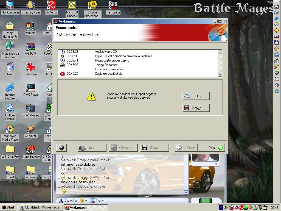Expand the Tła backgrounds dropdown
Image resolution: width=281 pixels, height=211 pixels.
click(103, 201)
